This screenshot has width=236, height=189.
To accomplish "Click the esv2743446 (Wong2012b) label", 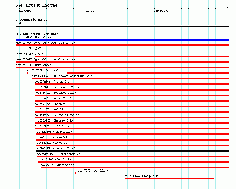I will (33, 65).
